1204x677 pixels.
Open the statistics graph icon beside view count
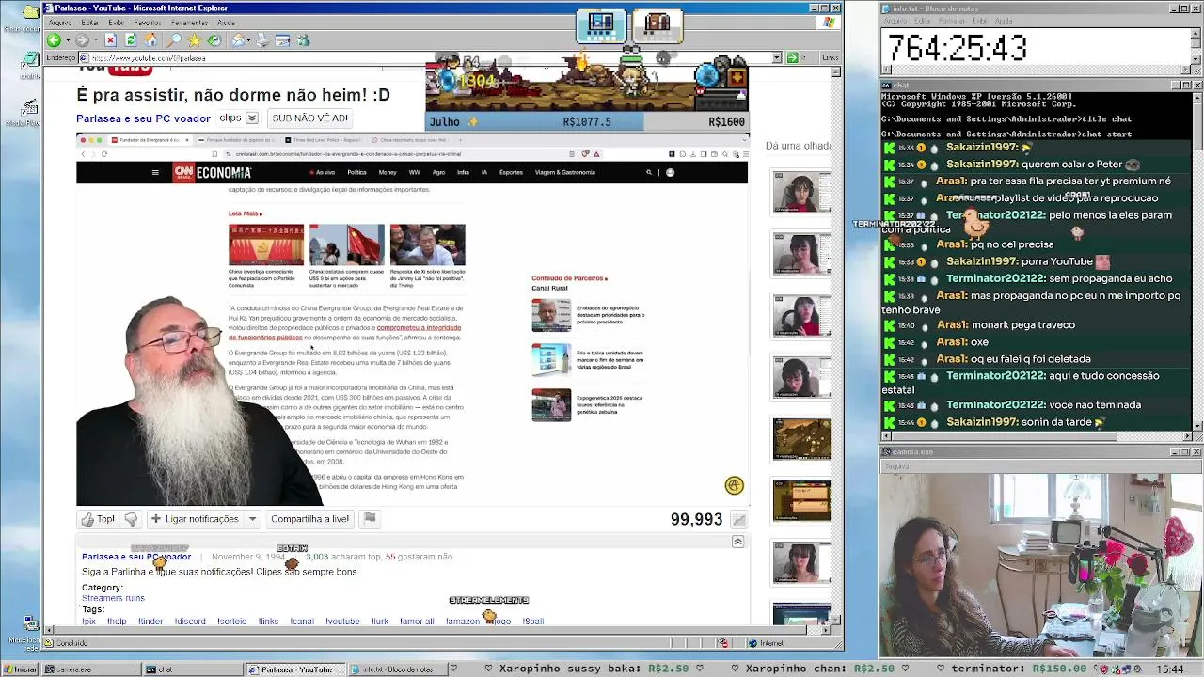coord(739,520)
